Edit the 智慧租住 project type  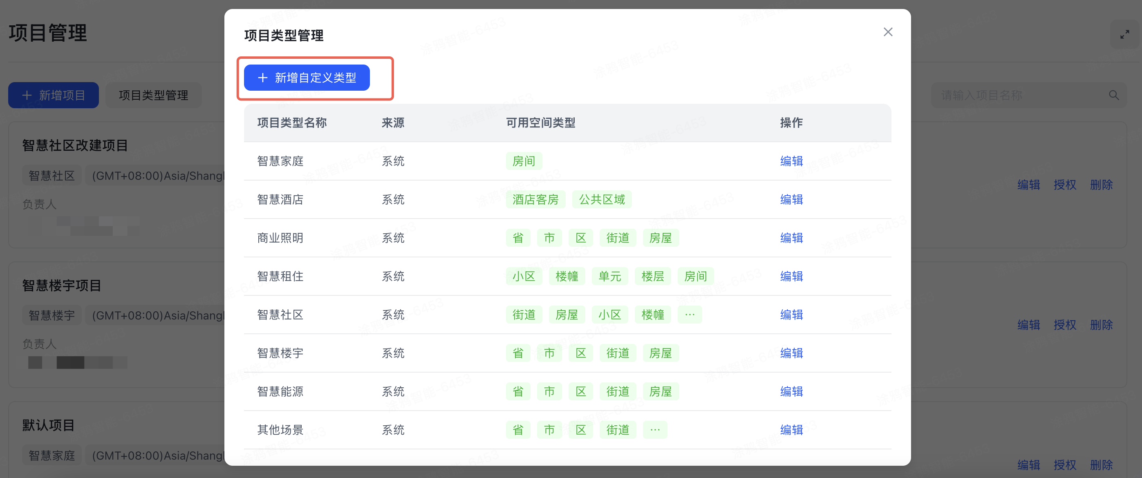pyautogui.click(x=791, y=277)
